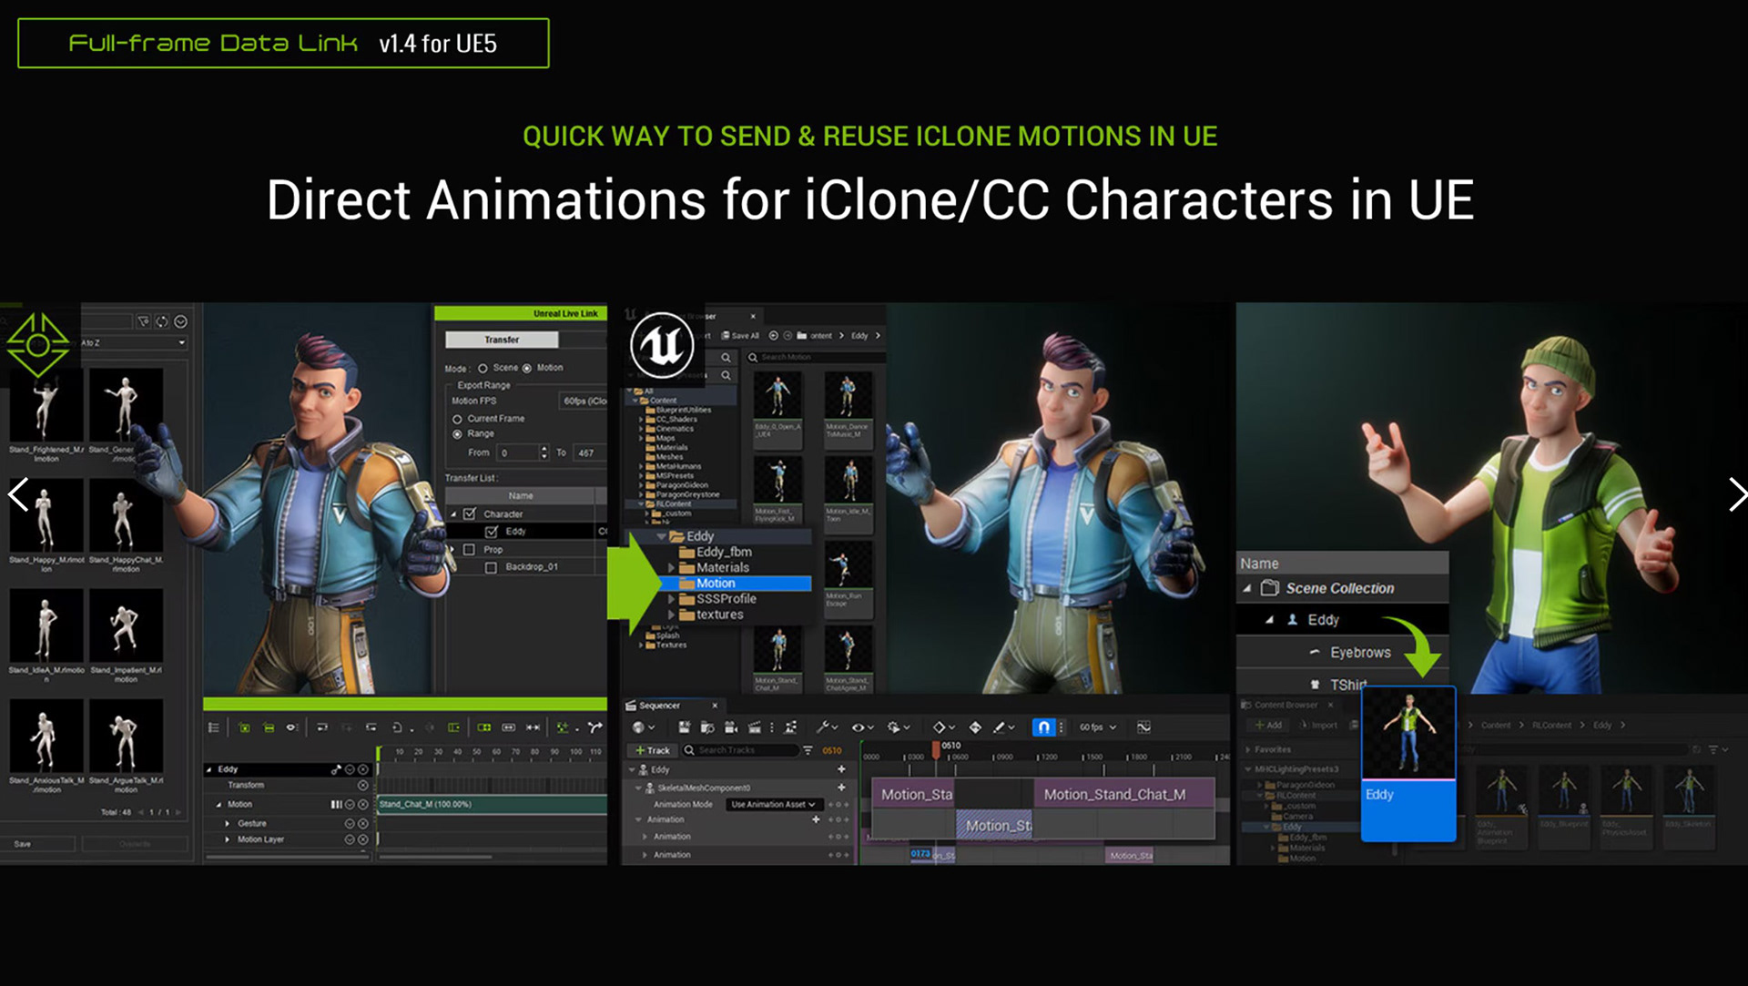Toggle the Sequencer snapping magnet icon

[x=1044, y=727]
